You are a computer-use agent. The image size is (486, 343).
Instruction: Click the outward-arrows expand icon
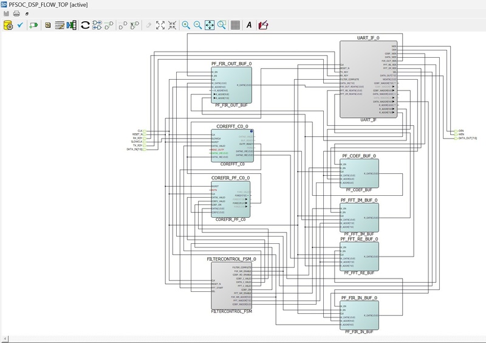160,25
